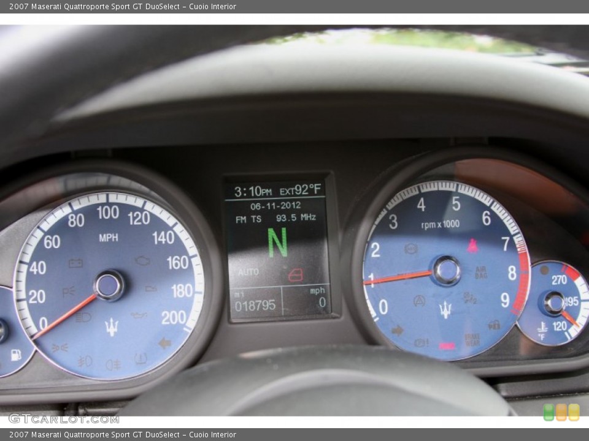Viewport: 589px width, 441px height.
Task: Click the AIR BAG warning indicator
Action: [481, 272]
